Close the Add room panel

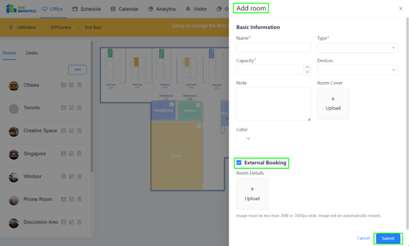(401, 9)
